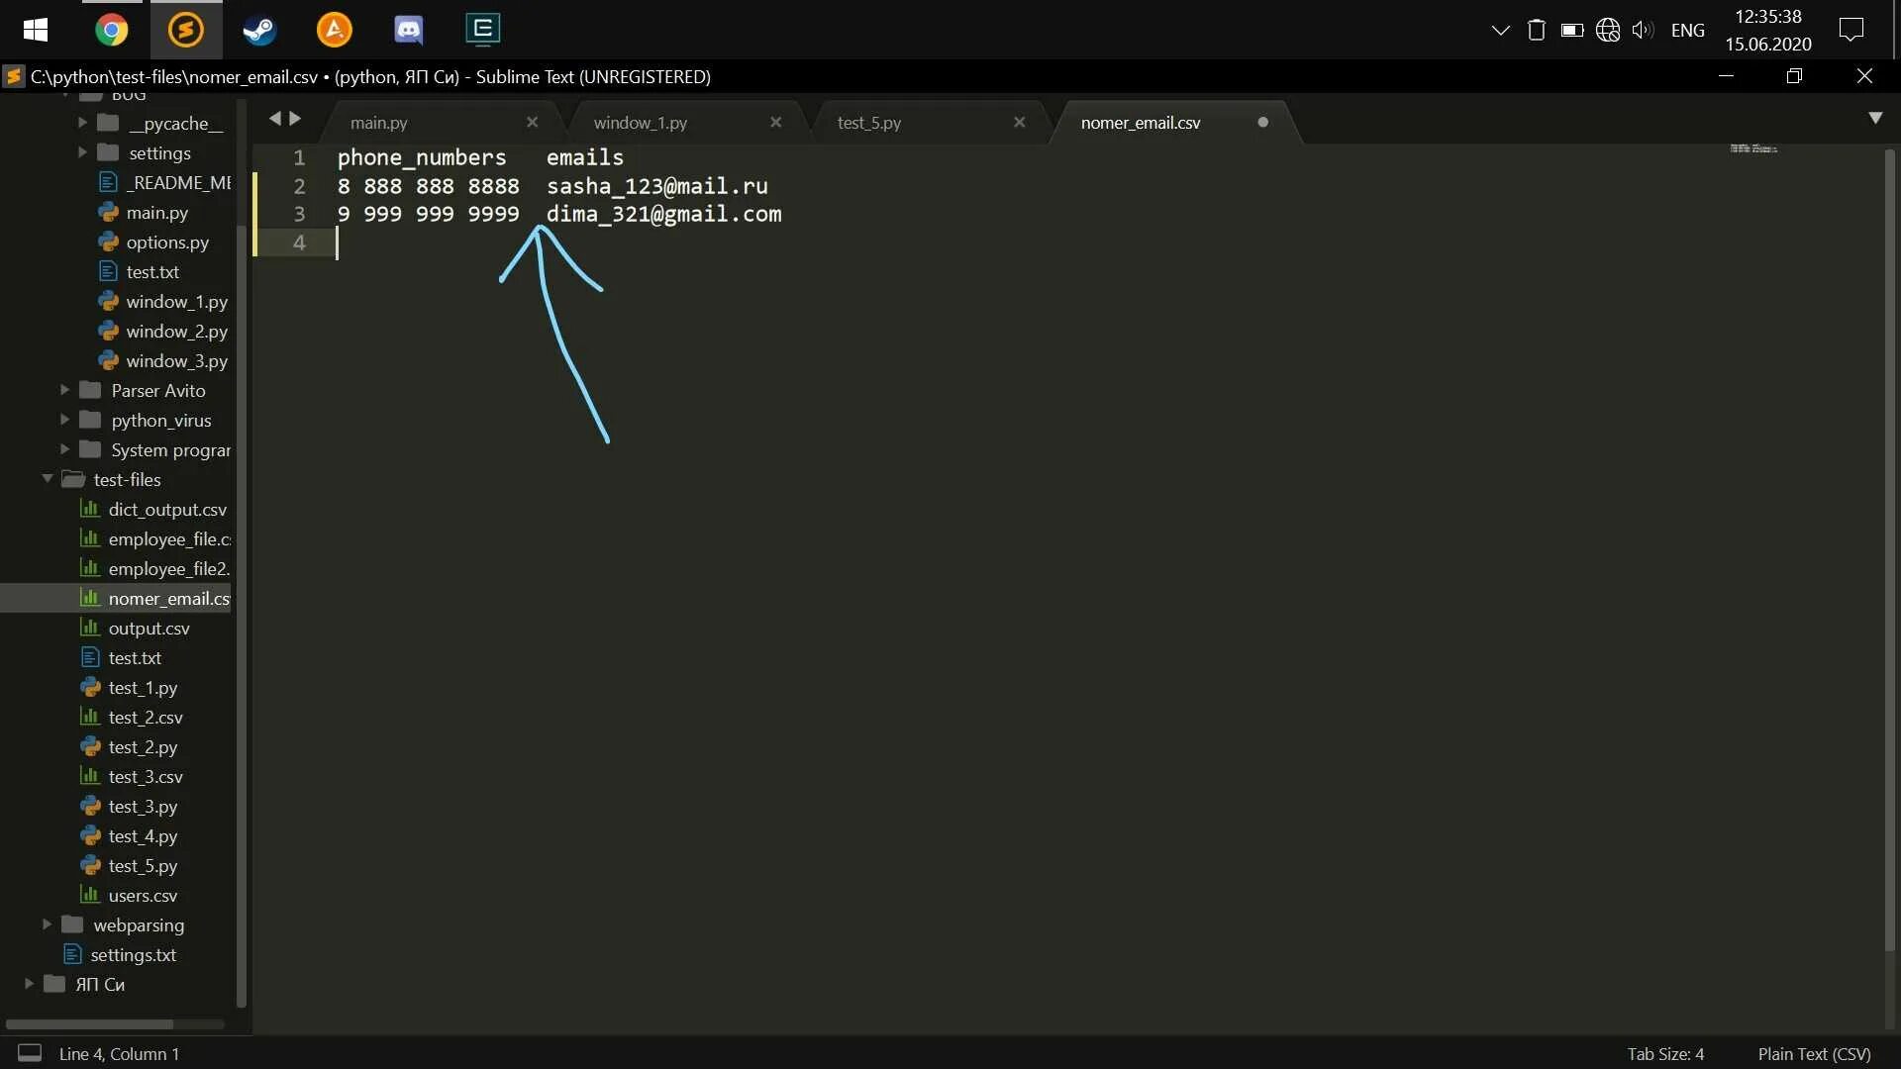Change syntax from Plain Text (CSV)
Viewport: 1901px width, 1069px height.
tap(1814, 1054)
